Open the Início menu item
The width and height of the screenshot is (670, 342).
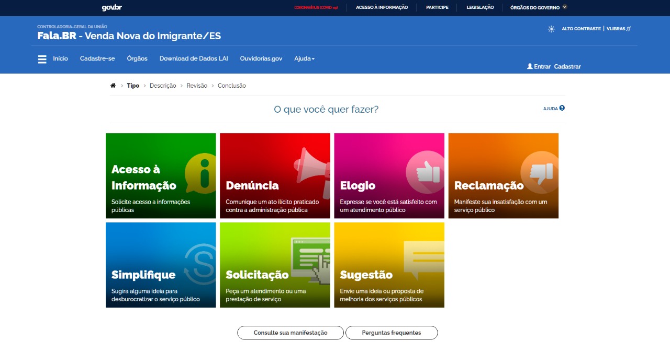point(60,58)
